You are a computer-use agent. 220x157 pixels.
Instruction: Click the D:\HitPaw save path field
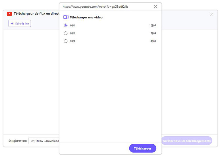(x=44, y=141)
